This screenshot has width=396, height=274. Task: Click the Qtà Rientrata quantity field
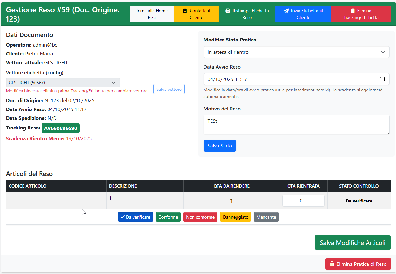point(303,201)
